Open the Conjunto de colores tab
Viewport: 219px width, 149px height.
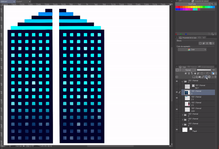200,1
